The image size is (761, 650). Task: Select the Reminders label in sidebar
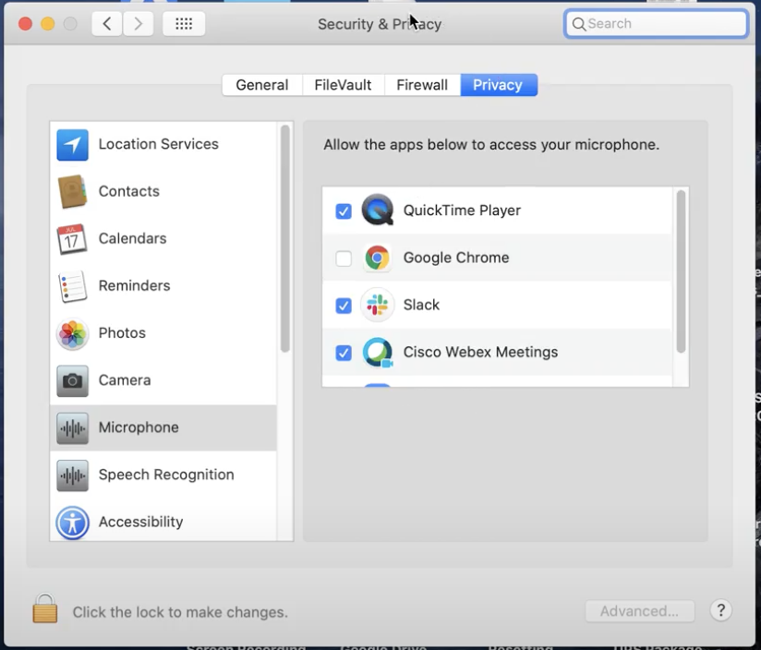(134, 285)
